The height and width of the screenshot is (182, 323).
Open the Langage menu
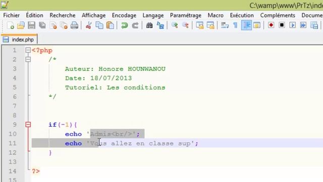click(x=153, y=15)
